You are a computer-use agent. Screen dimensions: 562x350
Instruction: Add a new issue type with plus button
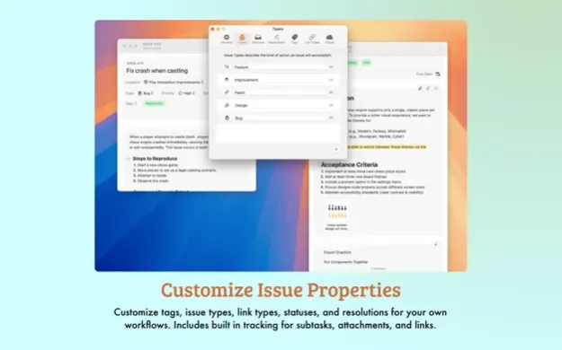pyautogui.click(x=335, y=150)
